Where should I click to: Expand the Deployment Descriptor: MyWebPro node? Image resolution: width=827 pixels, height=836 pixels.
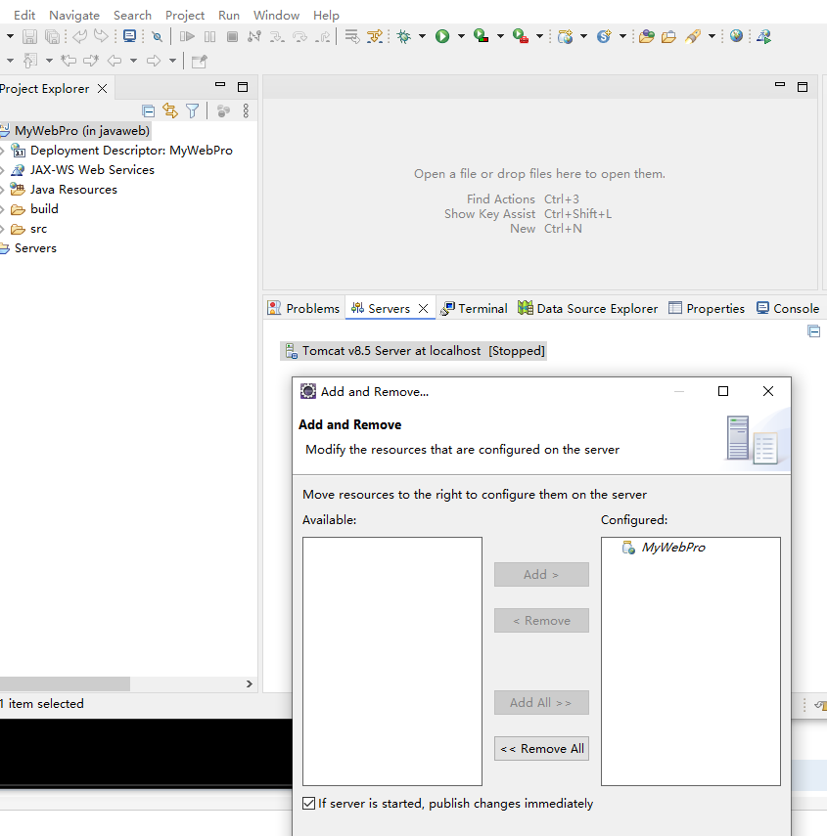pyautogui.click(x=3, y=151)
